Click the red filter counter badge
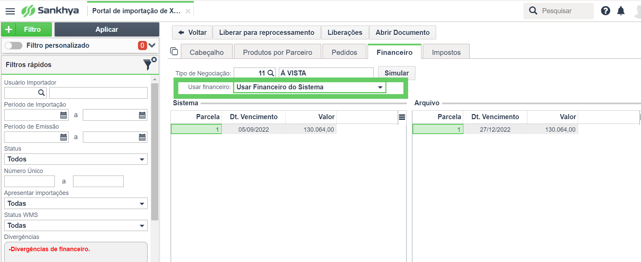 click(x=142, y=45)
